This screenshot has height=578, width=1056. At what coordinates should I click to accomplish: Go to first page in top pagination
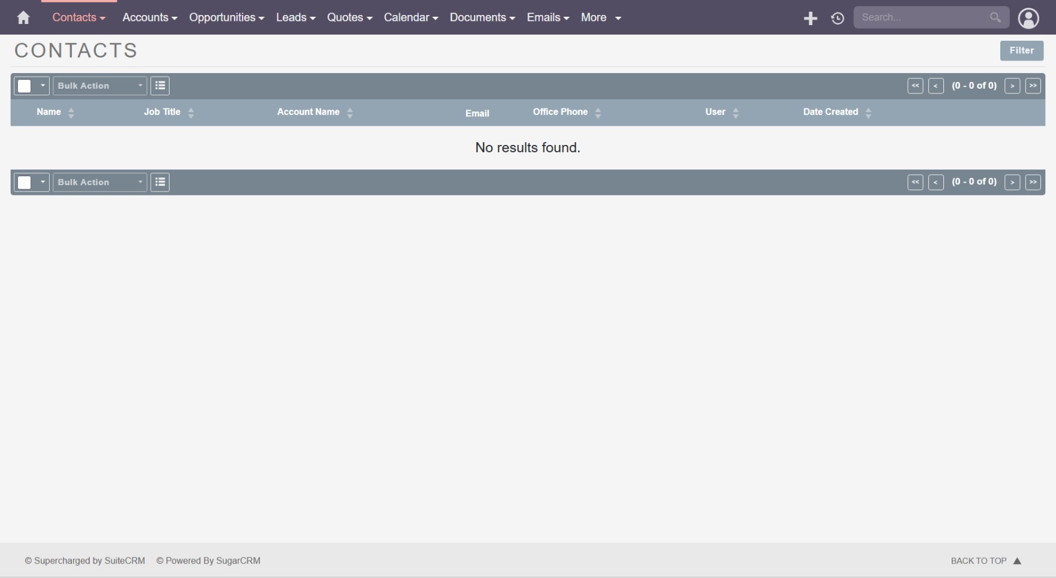click(x=915, y=86)
